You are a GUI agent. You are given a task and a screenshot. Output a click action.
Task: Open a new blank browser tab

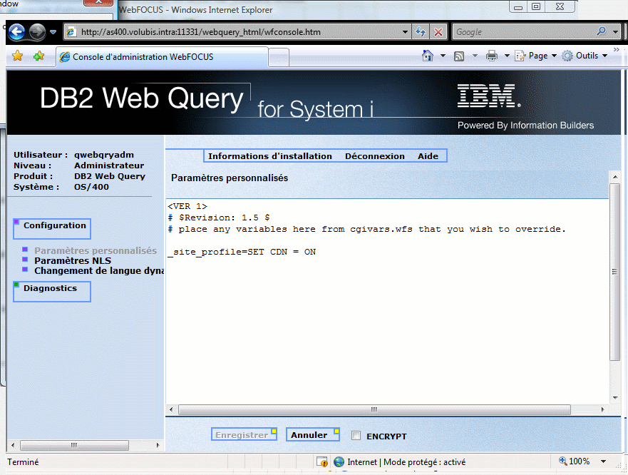(x=278, y=57)
